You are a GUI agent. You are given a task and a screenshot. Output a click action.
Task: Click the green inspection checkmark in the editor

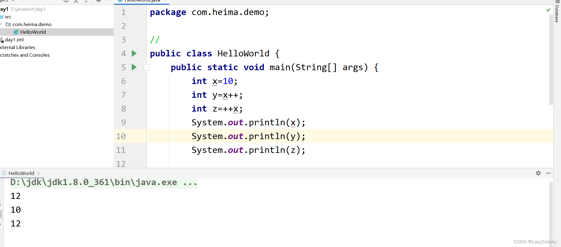[x=548, y=10]
